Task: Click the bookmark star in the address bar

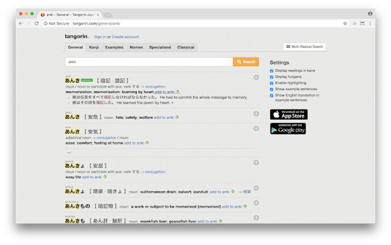Action: coord(345,23)
